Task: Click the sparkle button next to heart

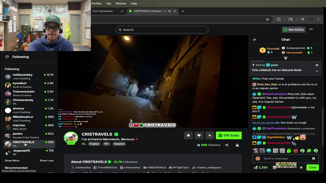Action: [x=210, y=135]
